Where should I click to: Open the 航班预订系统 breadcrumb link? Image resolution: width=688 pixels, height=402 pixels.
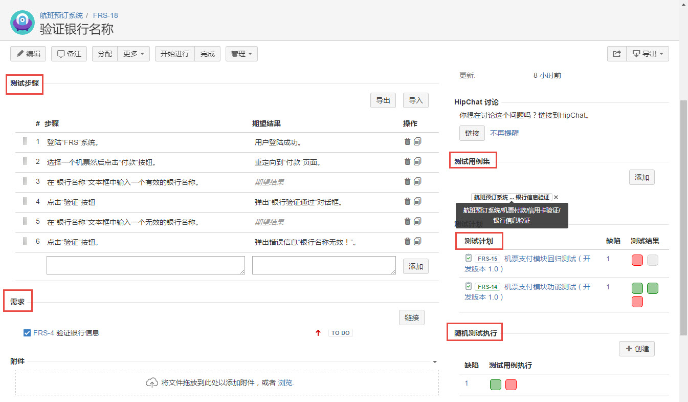point(61,15)
